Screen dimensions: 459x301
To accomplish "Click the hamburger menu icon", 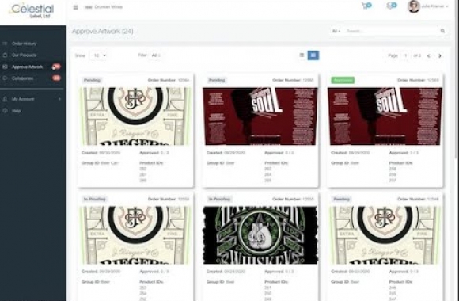I will coord(75,7).
